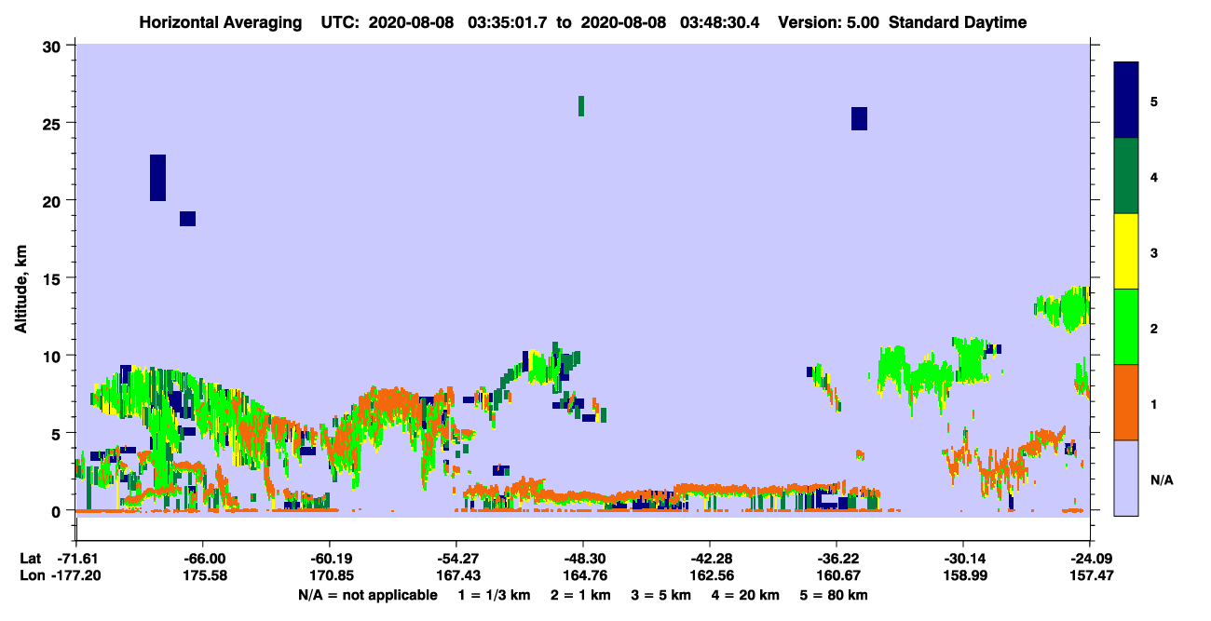The width and height of the screenshot is (1211, 621).
Task: Click the 'Lon' row label
Action: pos(31,576)
